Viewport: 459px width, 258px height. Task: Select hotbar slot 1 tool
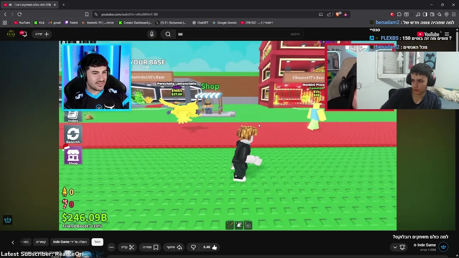(230, 225)
